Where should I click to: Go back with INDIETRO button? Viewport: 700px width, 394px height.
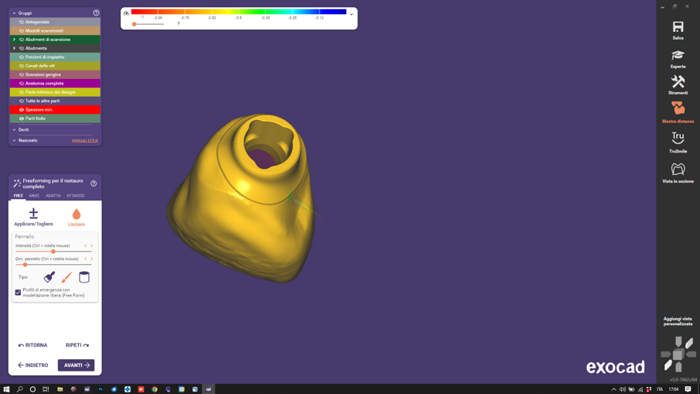point(33,365)
